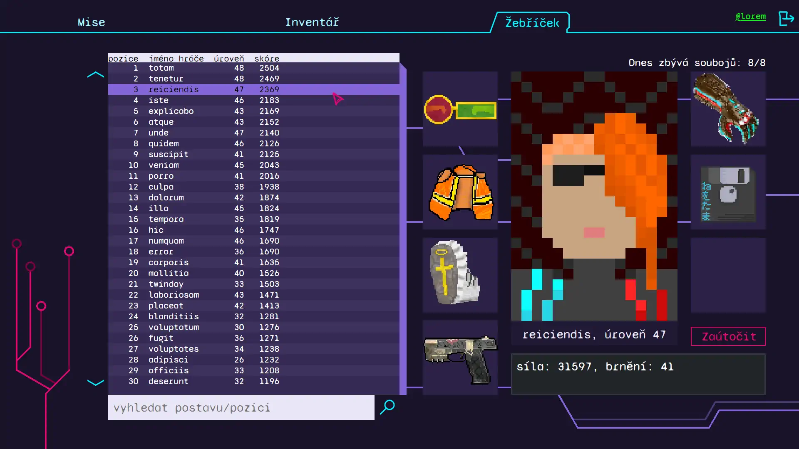Select the red and green keycard item

tap(460, 110)
